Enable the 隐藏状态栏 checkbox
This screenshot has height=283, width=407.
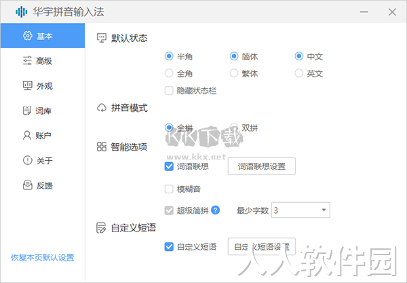tap(169, 91)
